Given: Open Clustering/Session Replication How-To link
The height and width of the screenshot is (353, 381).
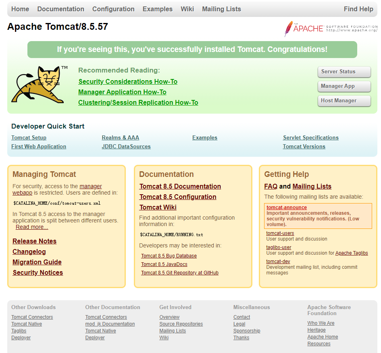Looking at the screenshot, I should pyautogui.click(x=138, y=102).
